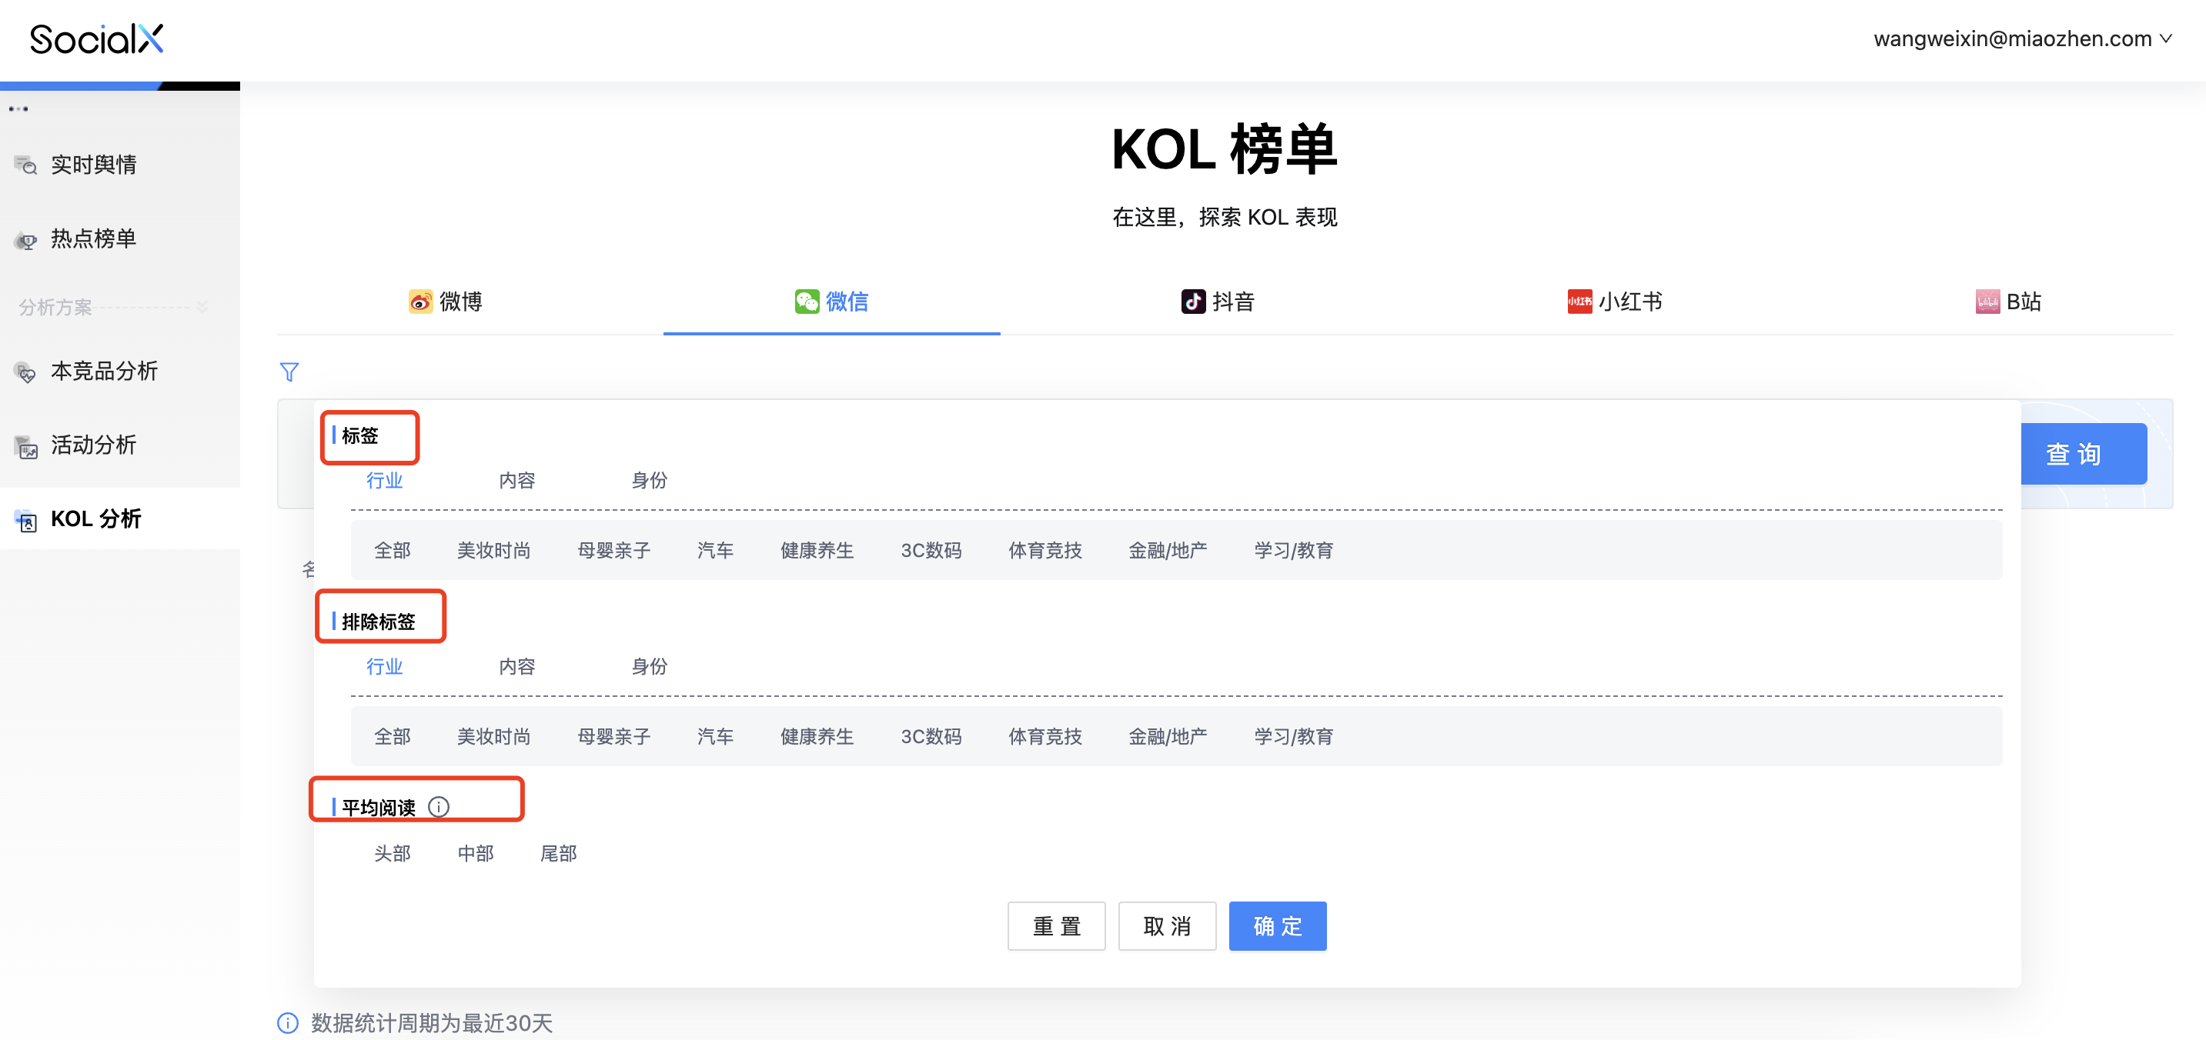2206x1040 pixels.
Task: Click info icon beside 数据统计周期 note
Action: [288, 1022]
